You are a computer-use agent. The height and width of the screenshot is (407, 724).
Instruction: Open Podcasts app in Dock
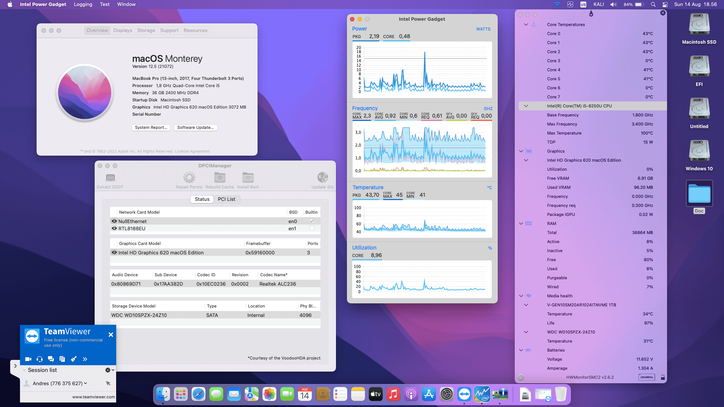click(x=411, y=394)
